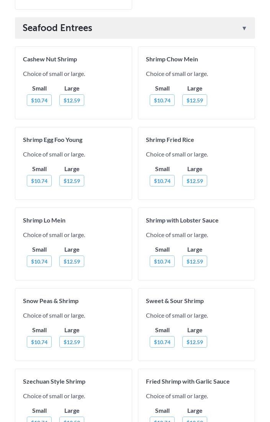Open Fried Shrimp with Garlic Sauce title

(188, 381)
